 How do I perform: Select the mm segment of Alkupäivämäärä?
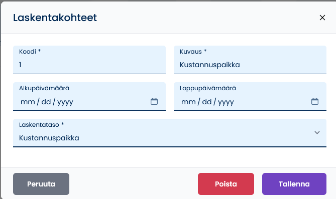(28, 102)
